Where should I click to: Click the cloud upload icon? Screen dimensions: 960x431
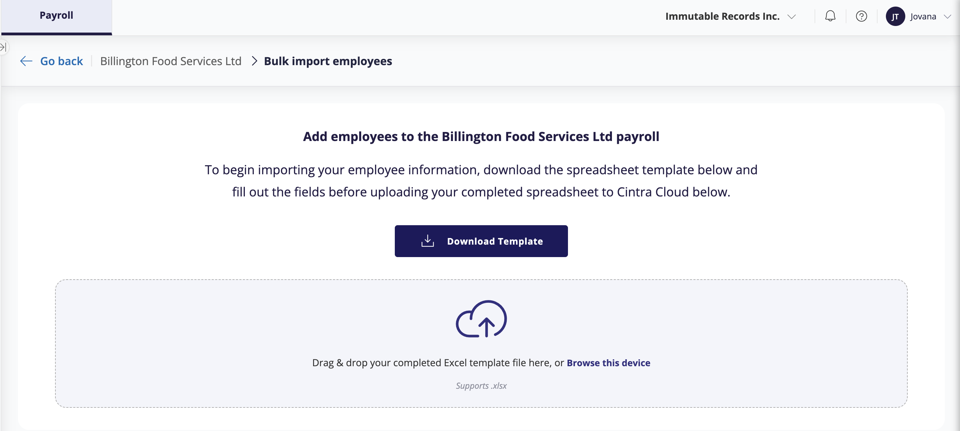(481, 319)
